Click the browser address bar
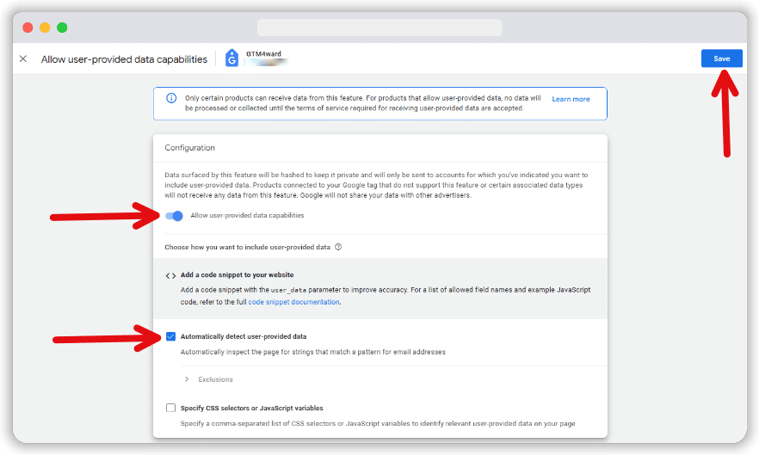This screenshot has height=455, width=759. pos(379,28)
